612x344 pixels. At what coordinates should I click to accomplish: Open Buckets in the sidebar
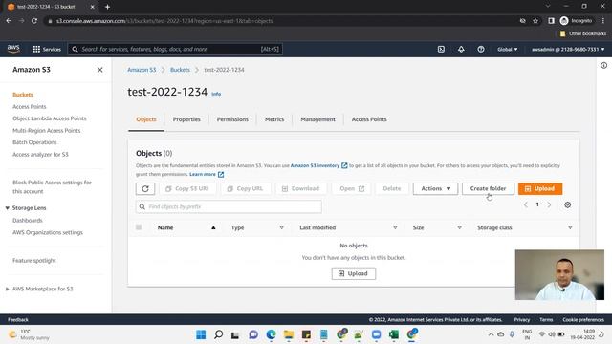[x=23, y=95]
